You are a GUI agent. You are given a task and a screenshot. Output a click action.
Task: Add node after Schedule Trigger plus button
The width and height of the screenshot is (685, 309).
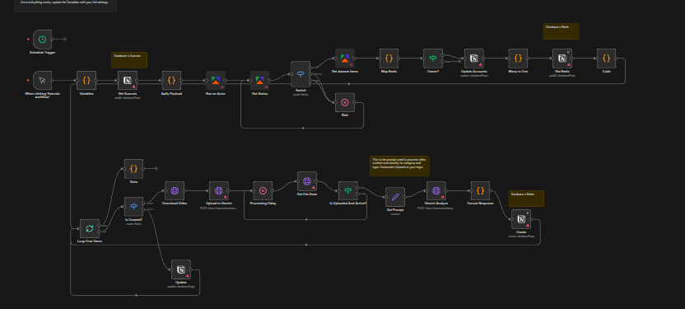coord(65,40)
